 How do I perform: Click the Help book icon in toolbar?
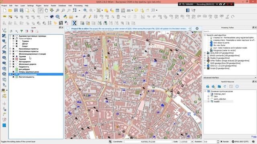pos(188,10)
